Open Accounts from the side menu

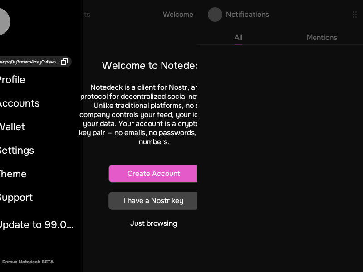pyautogui.click(x=19, y=103)
